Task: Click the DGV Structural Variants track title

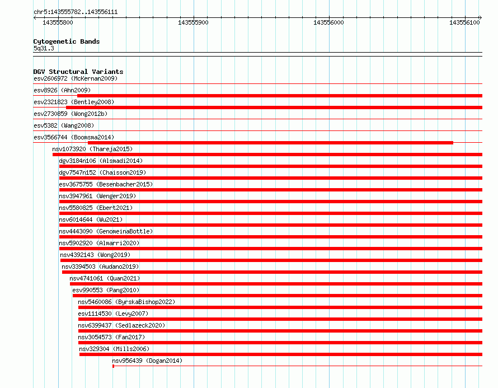Action: pos(78,72)
